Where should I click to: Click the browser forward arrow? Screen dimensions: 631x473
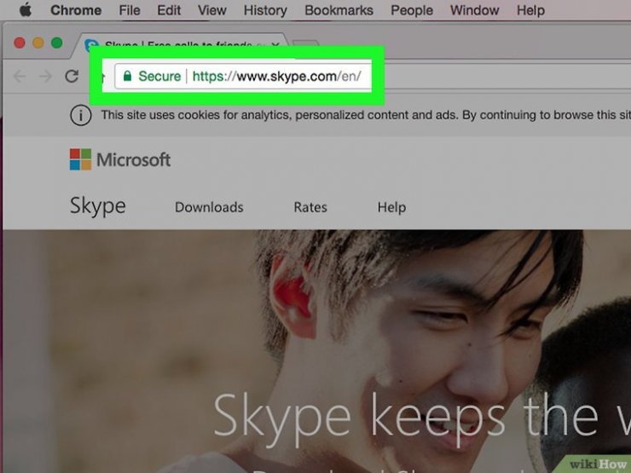[x=45, y=76]
